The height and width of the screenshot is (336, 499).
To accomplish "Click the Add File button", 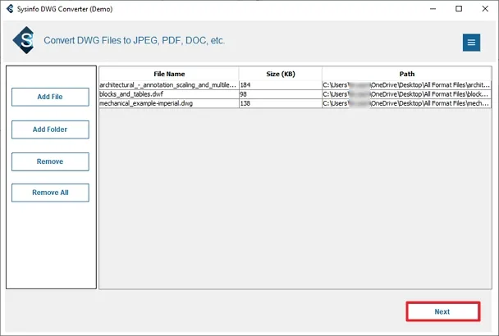I will (50, 97).
